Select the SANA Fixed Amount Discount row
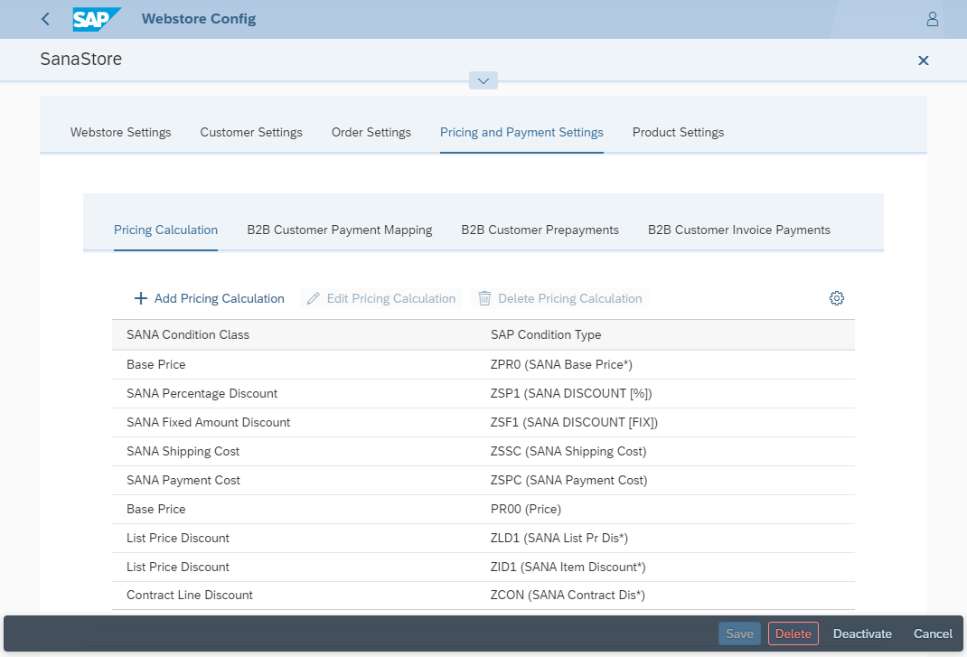Image resolution: width=967 pixels, height=657 pixels. point(483,423)
